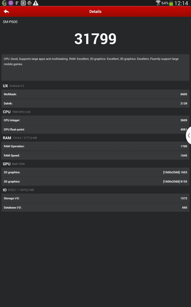Tap the warning triangle notification icon
This screenshot has width=191, height=307.
pos(35,3)
